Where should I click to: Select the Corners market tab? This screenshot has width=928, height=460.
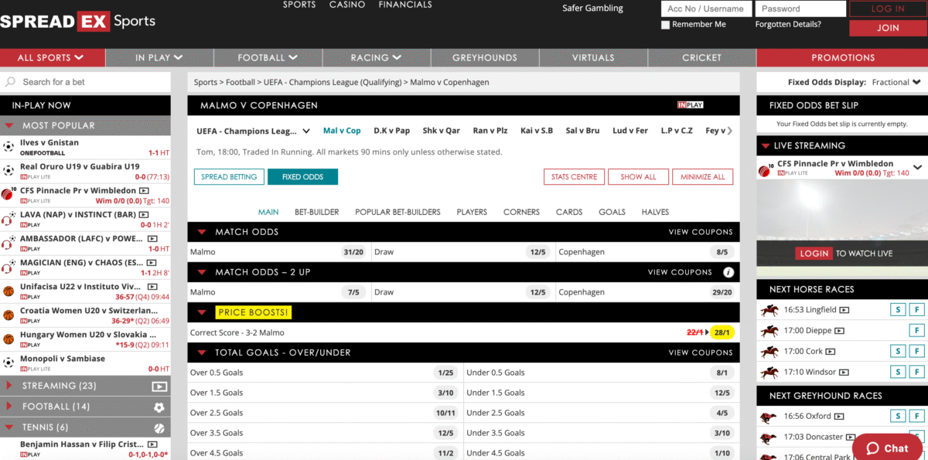[x=522, y=212]
